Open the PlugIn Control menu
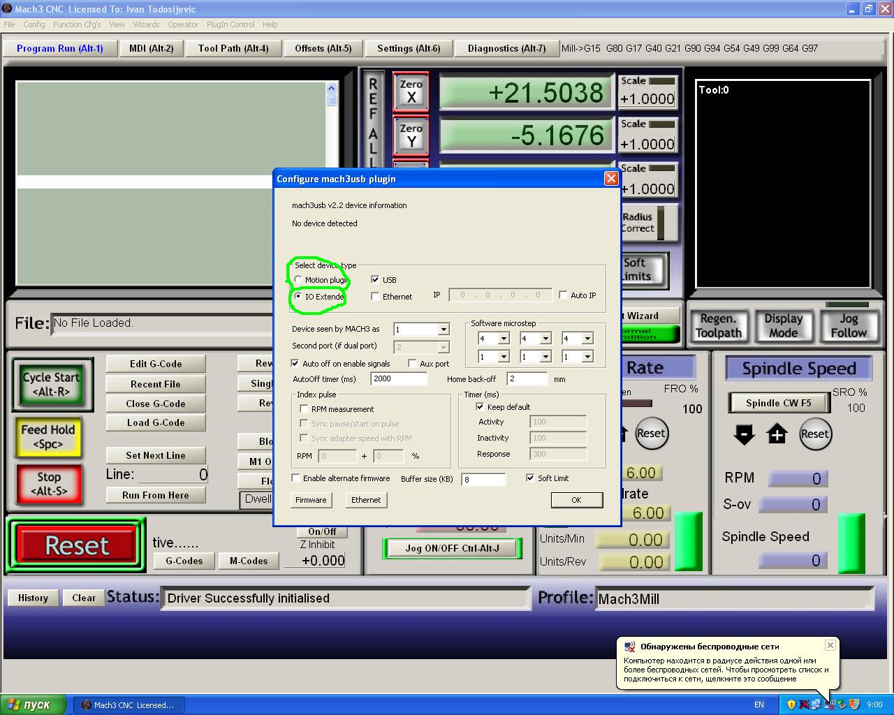894x715 pixels. (230, 24)
